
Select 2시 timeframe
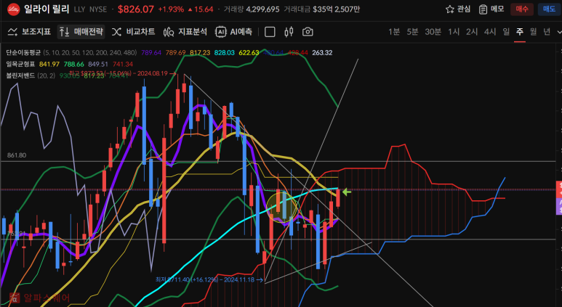472,32
